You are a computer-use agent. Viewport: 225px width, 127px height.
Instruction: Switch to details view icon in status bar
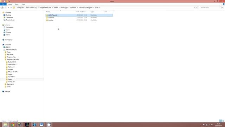click(x=221, y=121)
